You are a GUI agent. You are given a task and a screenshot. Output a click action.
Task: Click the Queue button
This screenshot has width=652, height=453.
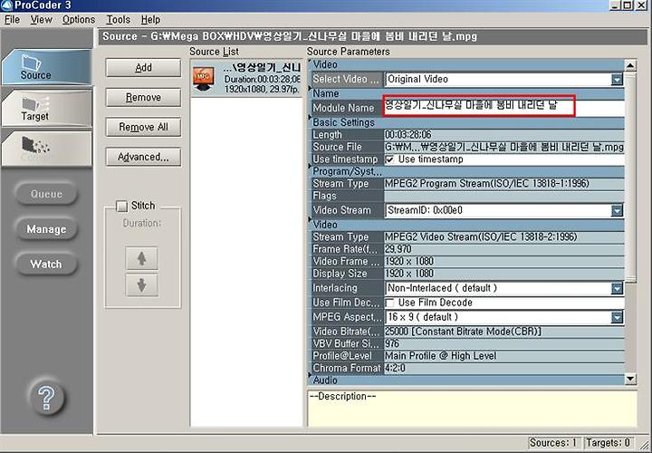(46, 194)
